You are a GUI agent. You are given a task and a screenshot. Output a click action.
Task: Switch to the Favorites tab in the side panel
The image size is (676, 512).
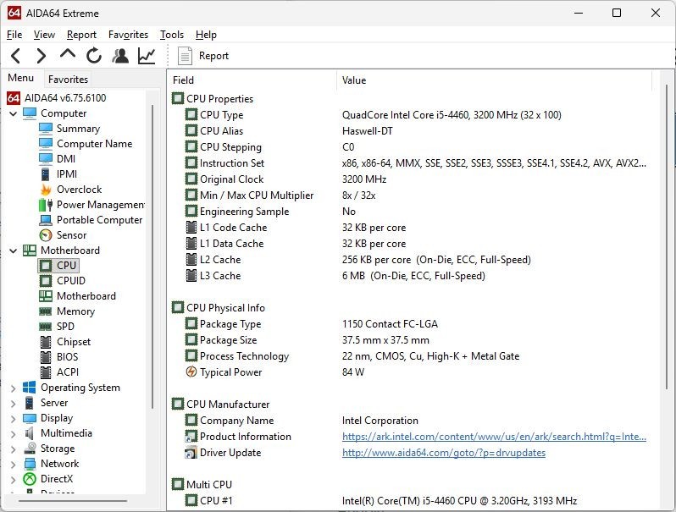(x=68, y=80)
